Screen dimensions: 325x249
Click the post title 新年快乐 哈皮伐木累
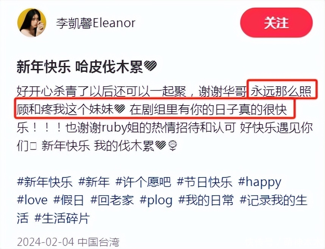pos(80,67)
